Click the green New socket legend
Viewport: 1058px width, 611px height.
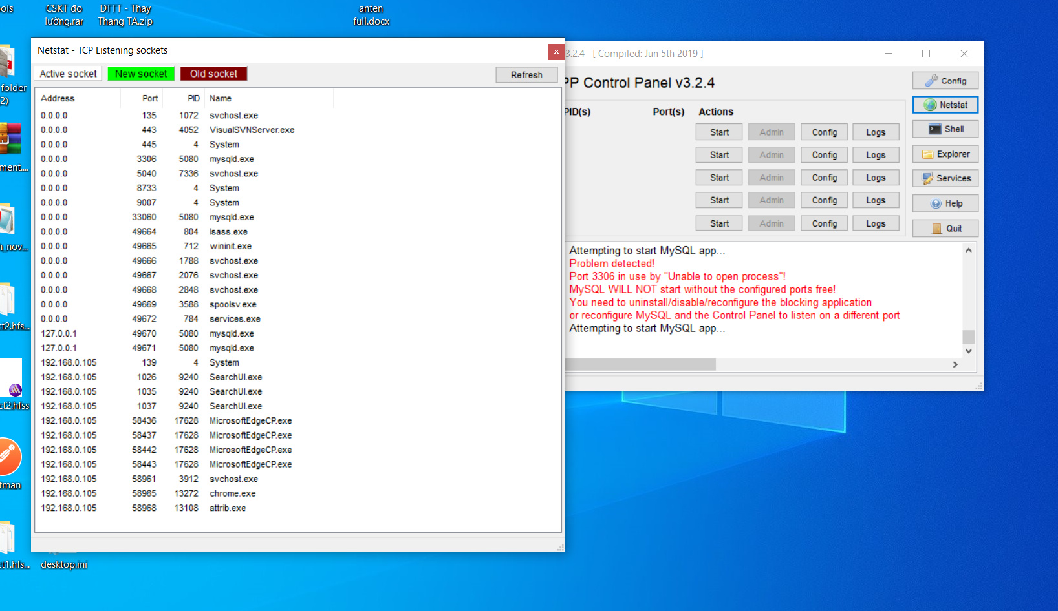[x=141, y=74]
